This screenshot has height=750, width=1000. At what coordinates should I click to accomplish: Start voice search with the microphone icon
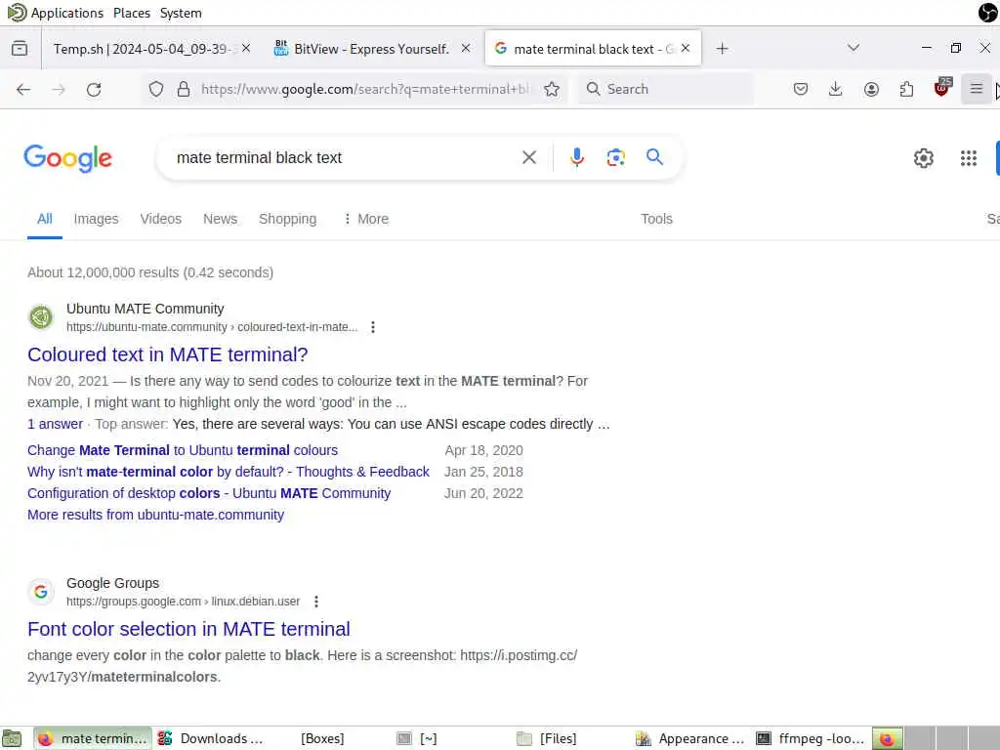pyautogui.click(x=576, y=157)
